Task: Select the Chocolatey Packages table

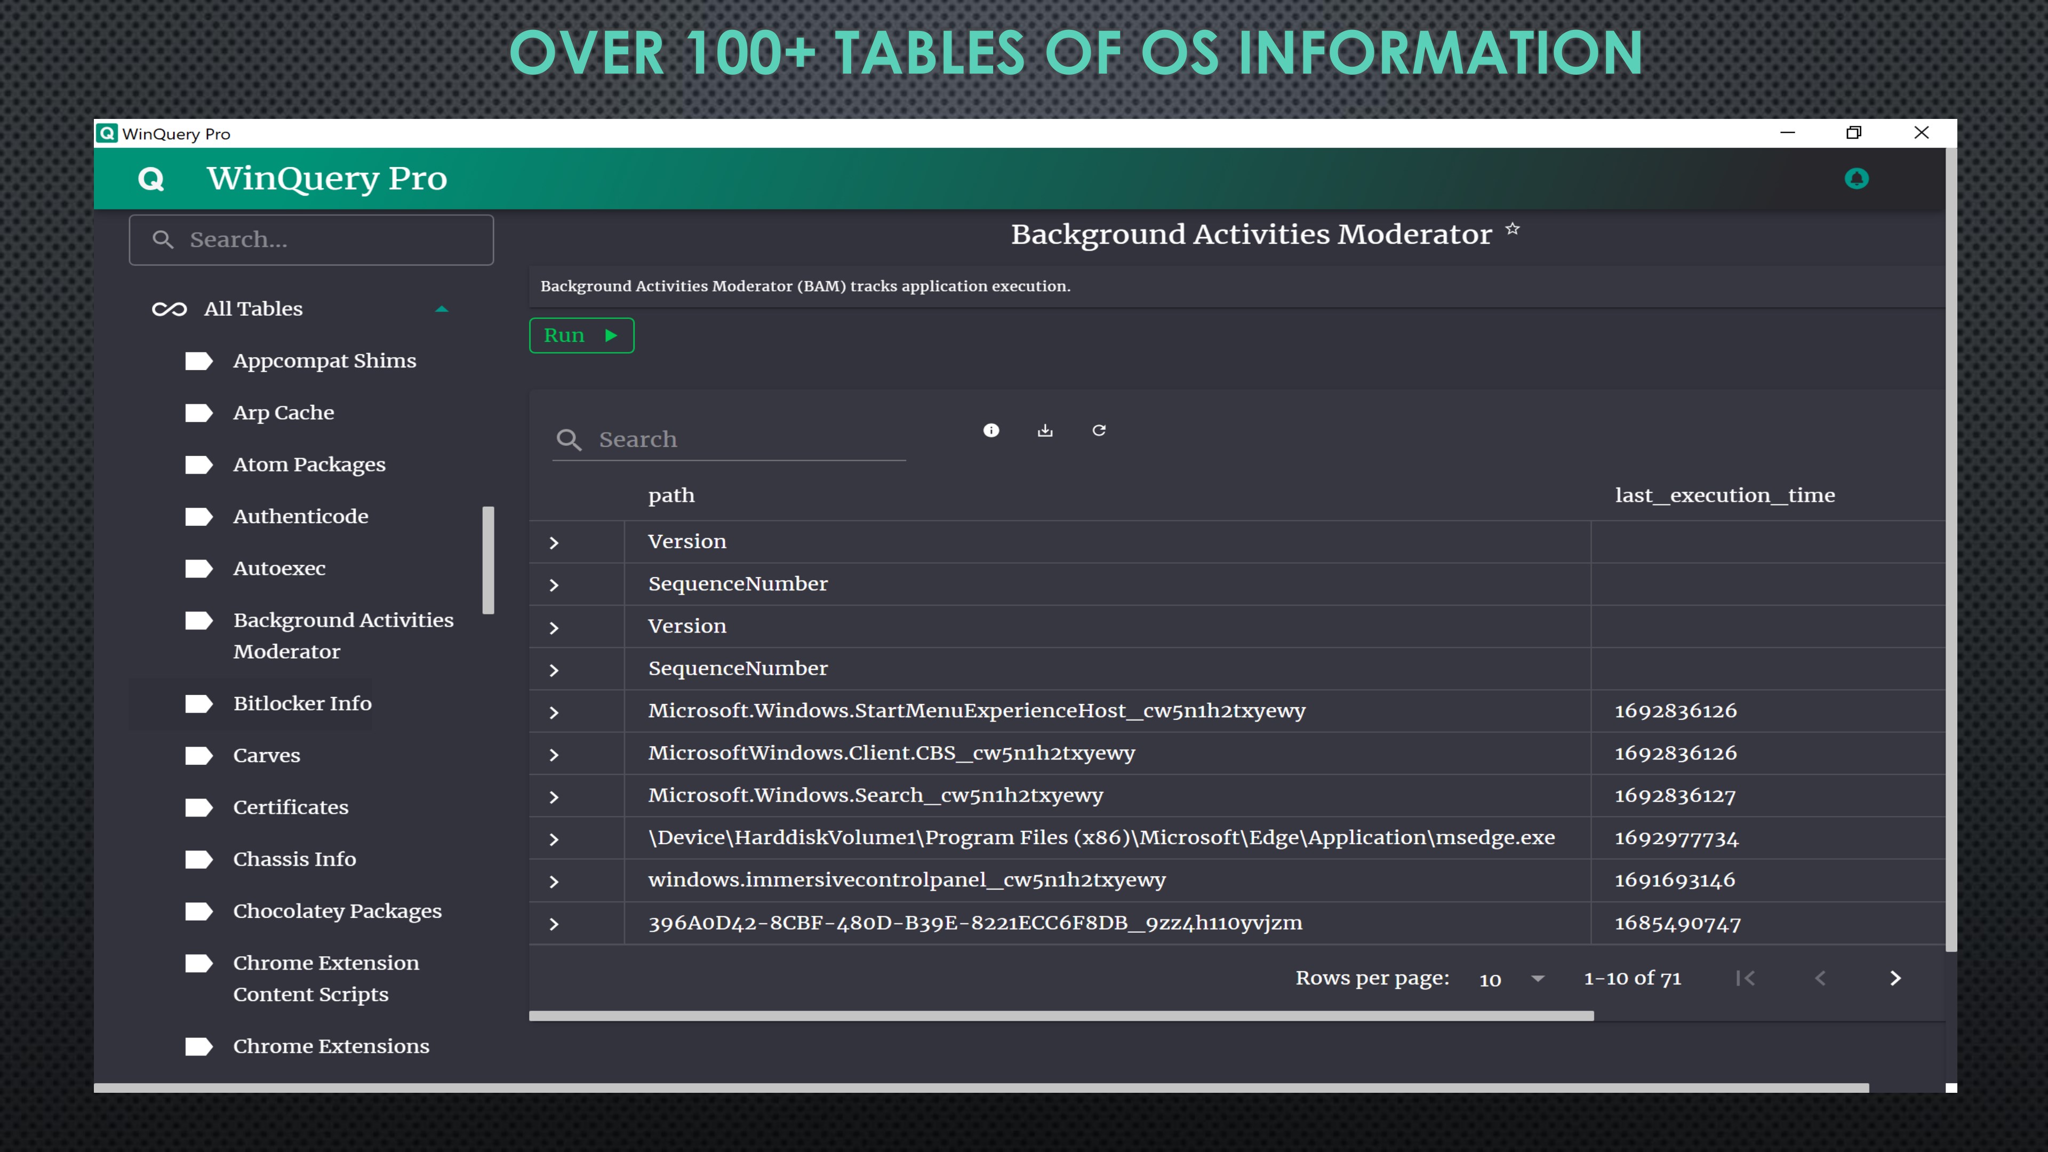Action: pyautogui.click(x=337, y=911)
